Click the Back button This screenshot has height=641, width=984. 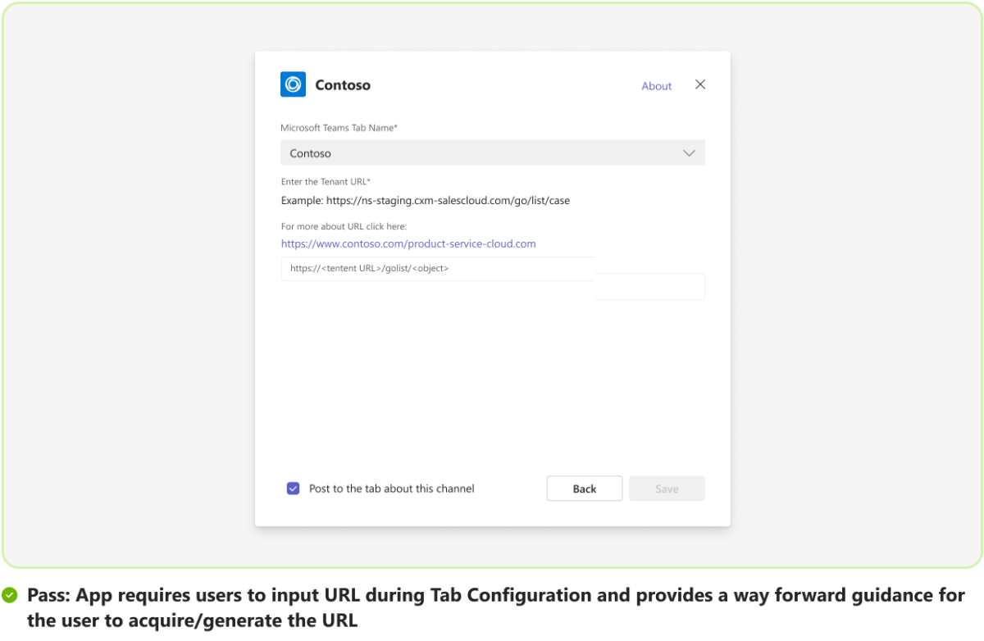point(584,488)
